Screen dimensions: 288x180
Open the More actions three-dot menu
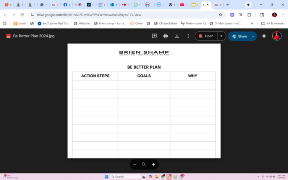(x=188, y=36)
